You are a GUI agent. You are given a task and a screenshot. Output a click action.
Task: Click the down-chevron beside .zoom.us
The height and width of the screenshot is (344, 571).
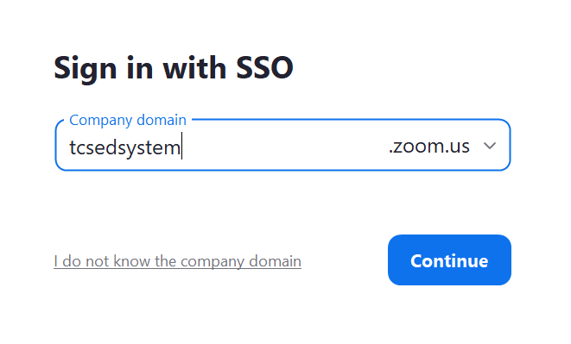coord(490,146)
